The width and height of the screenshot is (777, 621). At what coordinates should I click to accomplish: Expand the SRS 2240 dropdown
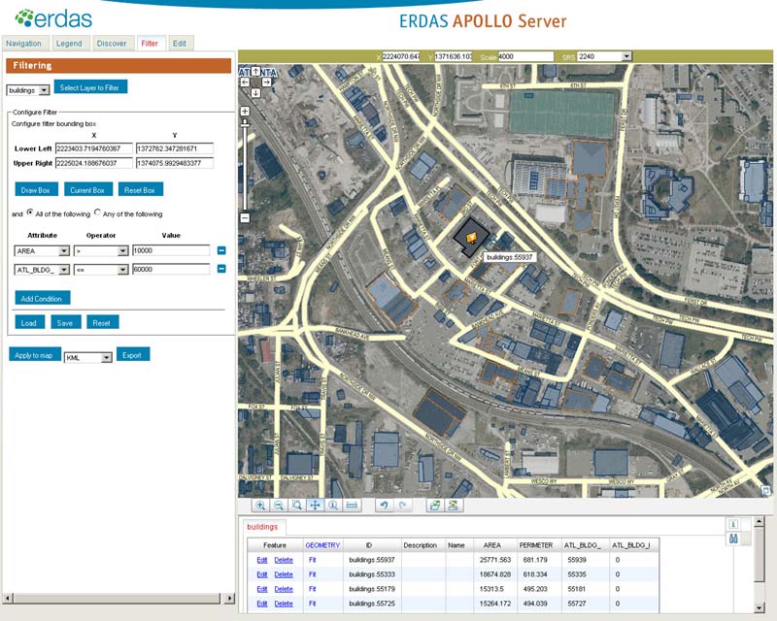pyautogui.click(x=626, y=56)
